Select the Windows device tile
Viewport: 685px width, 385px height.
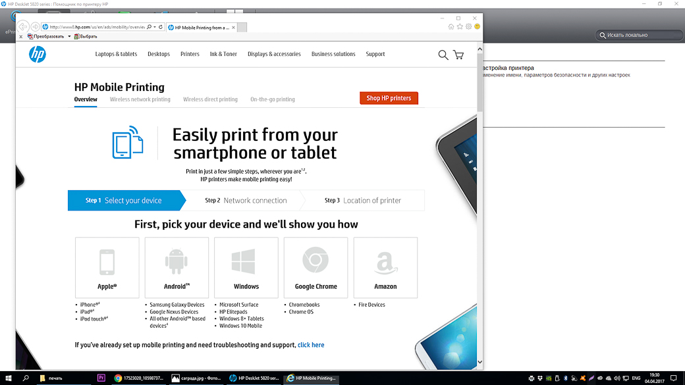[246, 268]
